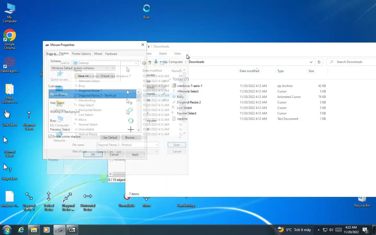Click the Browse... button
This screenshot has height=235, width=376.
131,138
